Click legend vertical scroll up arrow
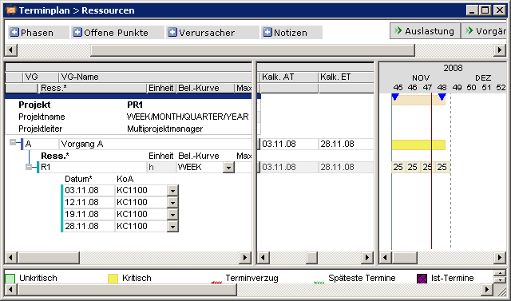 [500, 273]
